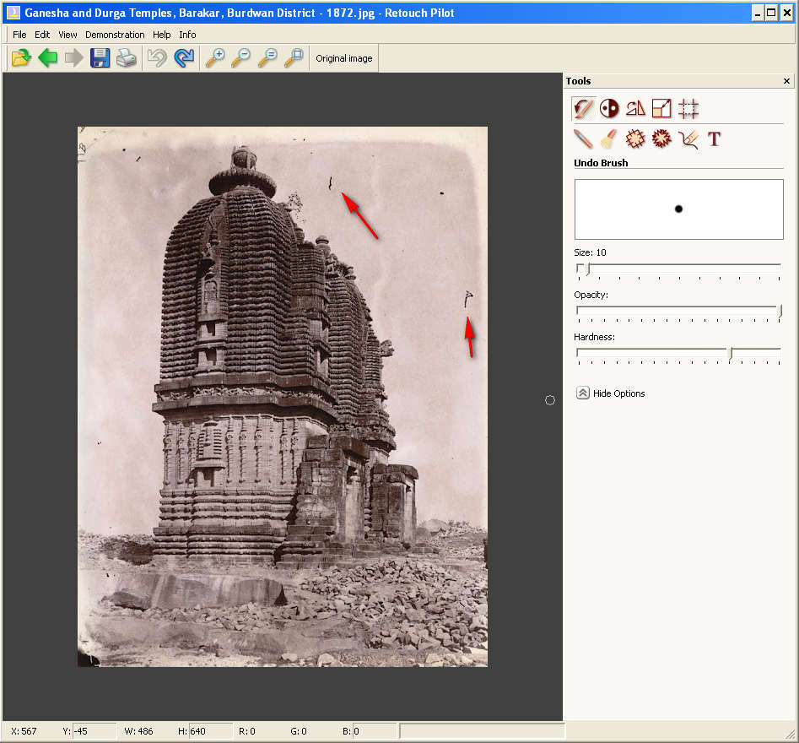Click the Hardness slider handle
Viewport: 799px width, 743px height.
click(730, 353)
